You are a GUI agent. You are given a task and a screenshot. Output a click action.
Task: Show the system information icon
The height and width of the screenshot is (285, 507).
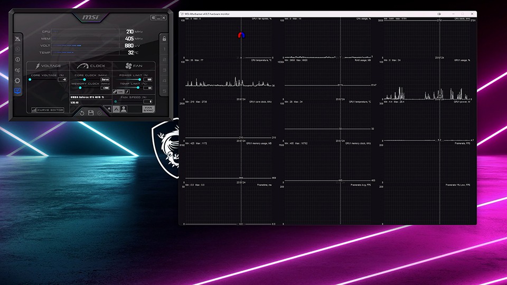coord(17,60)
